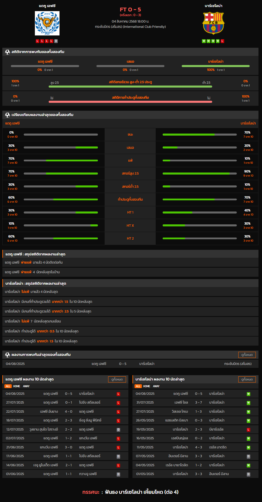Select AWAY tab in Daegu last 10 matches

[26, 386]
